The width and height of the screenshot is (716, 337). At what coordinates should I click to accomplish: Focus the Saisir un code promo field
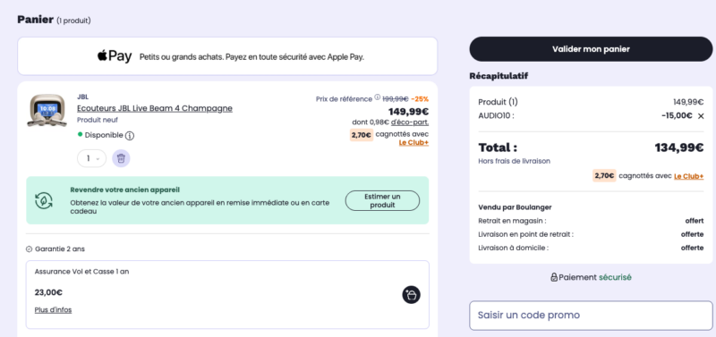tap(591, 316)
